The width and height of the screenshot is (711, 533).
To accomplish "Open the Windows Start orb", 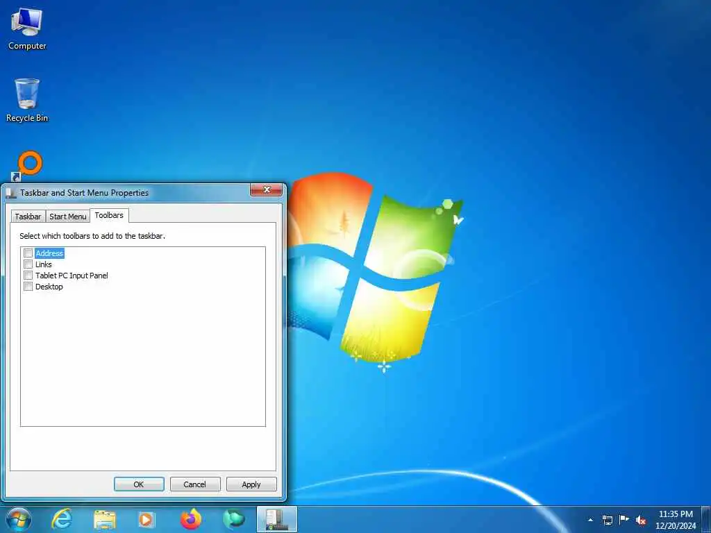I will point(18,519).
